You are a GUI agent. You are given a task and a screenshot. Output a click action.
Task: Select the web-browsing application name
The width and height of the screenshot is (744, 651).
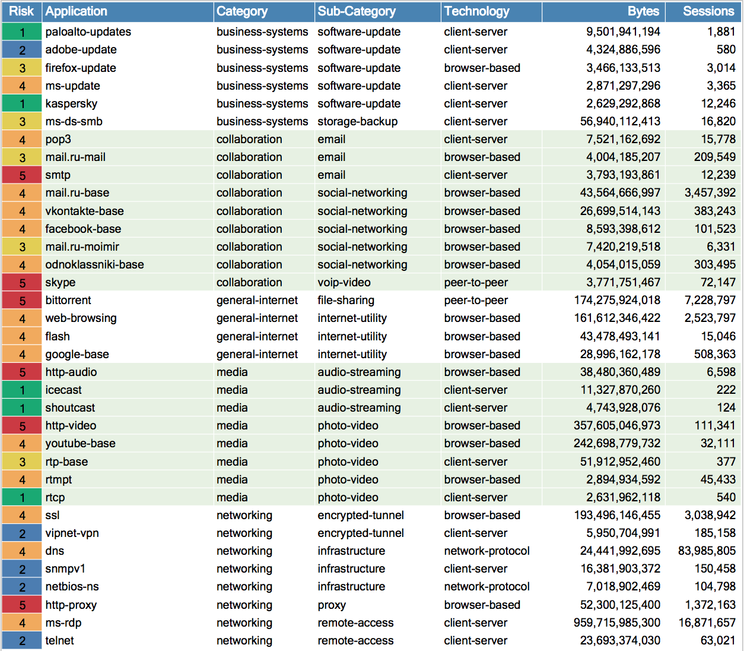click(x=81, y=318)
